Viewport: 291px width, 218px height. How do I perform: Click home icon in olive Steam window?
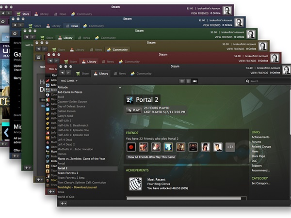38,57
